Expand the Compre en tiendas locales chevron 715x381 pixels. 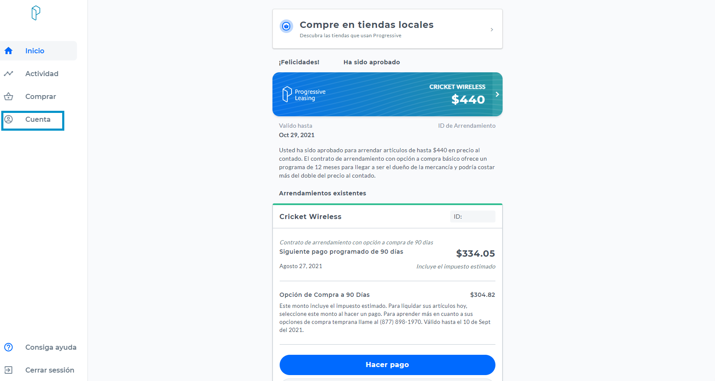pos(492,30)
